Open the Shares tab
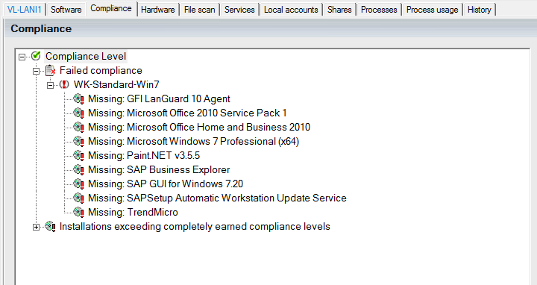This screenshot has height=285, width=537. click(x=339, y=10)
